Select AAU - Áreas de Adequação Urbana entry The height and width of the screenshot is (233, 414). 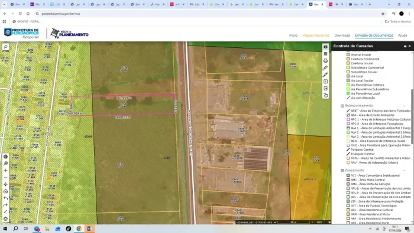[374, 163]
